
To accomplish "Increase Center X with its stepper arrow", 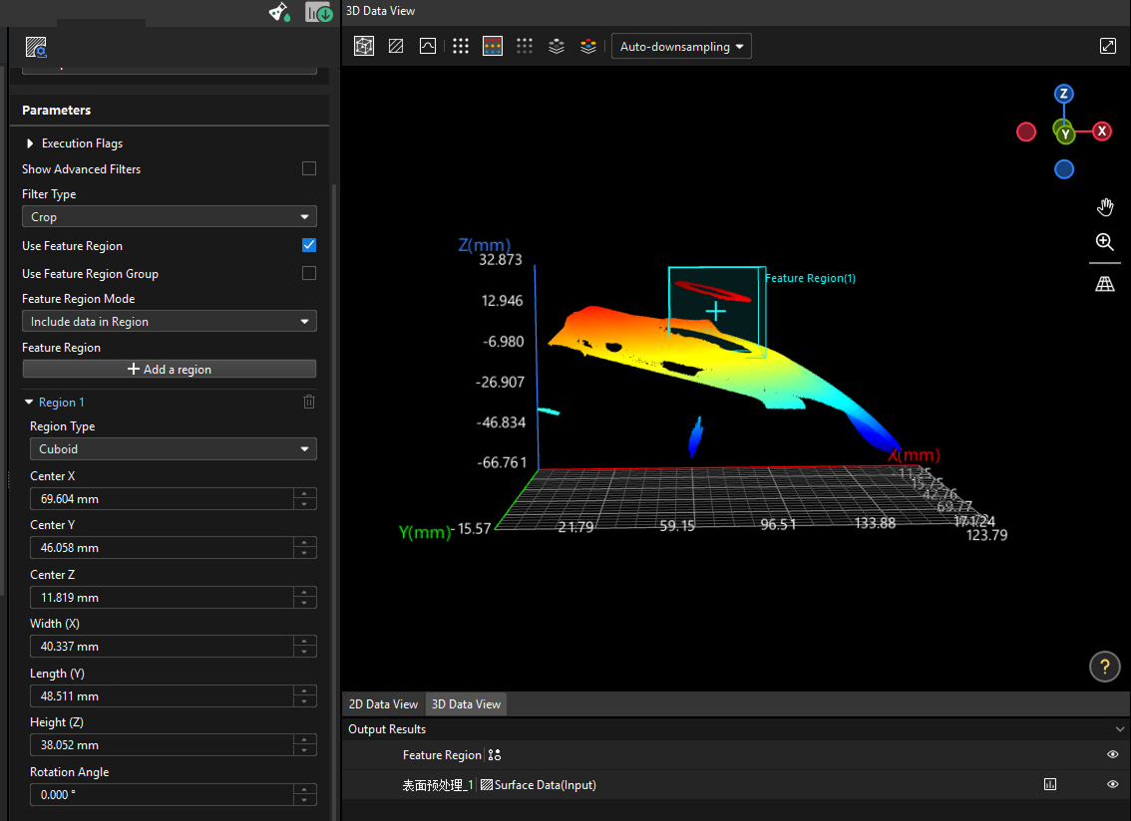I will click(x=305, y=494).
